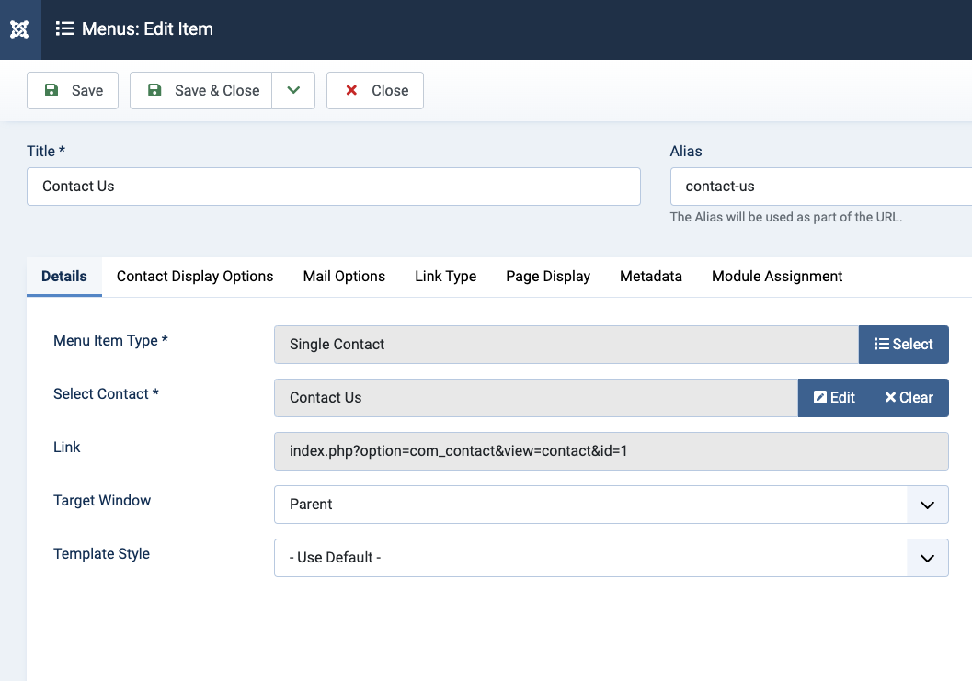Viewport: 972px width, 681px height.
Task: Click Save & Close button
Action: coord(201,90)
